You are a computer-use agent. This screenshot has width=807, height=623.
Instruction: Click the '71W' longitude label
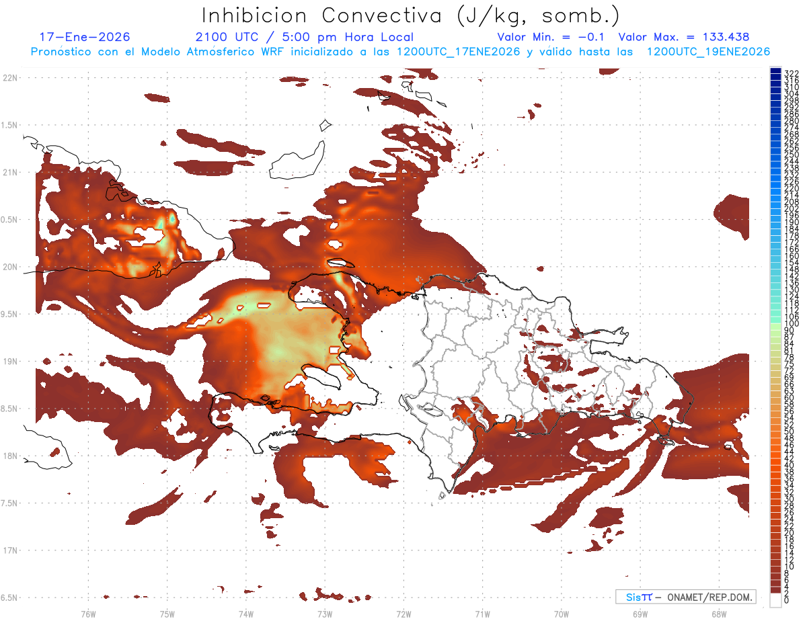[482, 614]
